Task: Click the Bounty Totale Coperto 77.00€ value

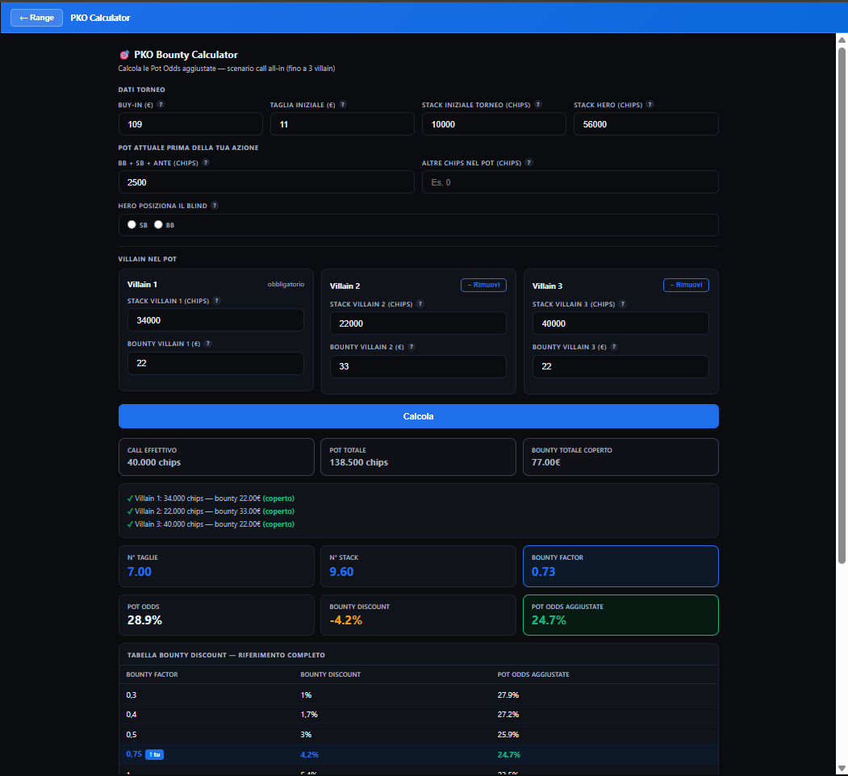Action: tap(546, 462)
